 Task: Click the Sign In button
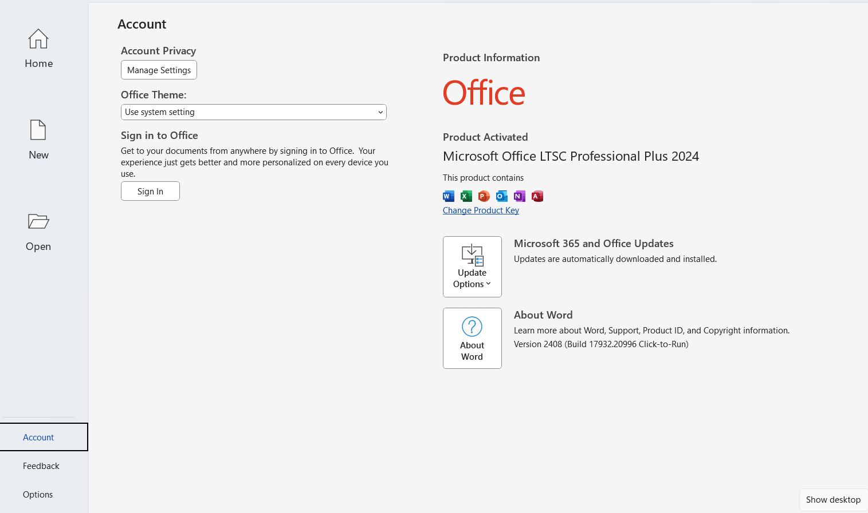150,191
